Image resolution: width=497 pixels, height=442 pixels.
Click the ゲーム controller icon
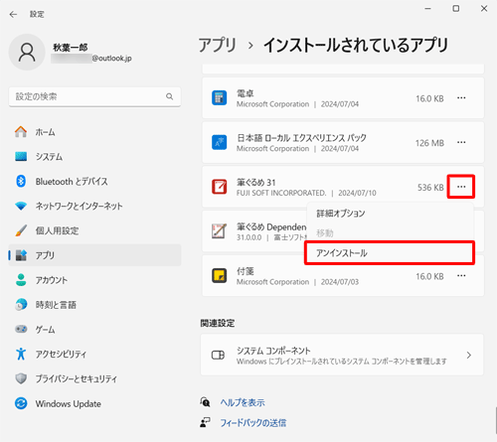click(x=21, y=329)
